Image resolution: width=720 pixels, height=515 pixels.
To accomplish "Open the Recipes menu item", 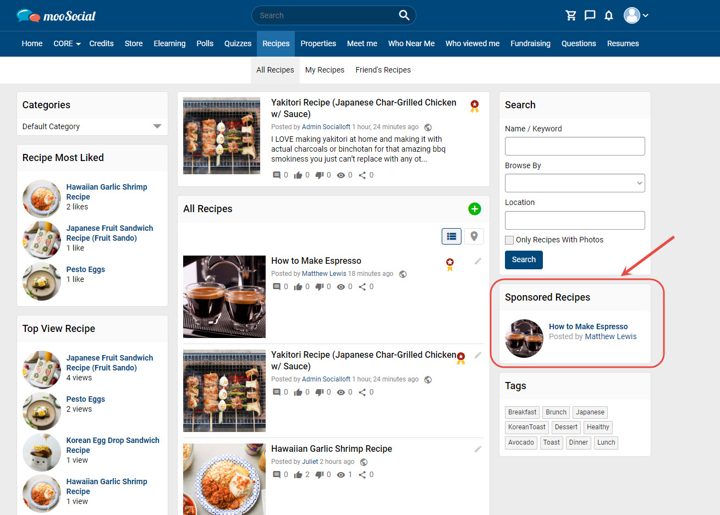I will [x=276, y=43].
